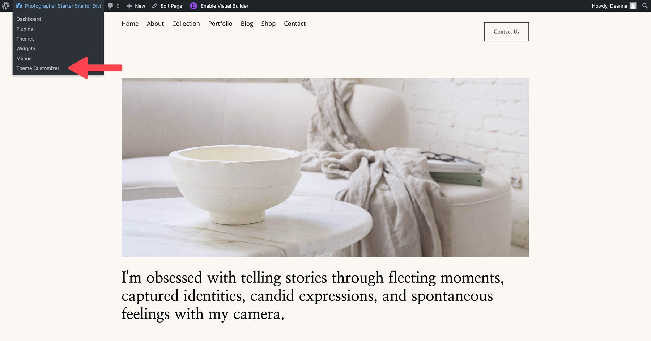Image resolution: width=651 pixels, height=341 pixels.
Task: Go to the Portfolio page link
Action: 220,24
